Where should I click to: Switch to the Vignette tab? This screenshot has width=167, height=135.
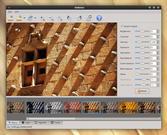40,123
